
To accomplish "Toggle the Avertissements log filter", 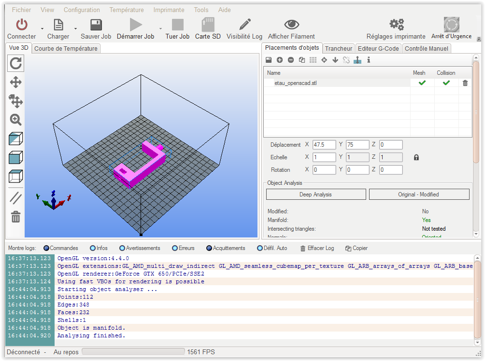I will pyautogui.click(x=122, y=248).
